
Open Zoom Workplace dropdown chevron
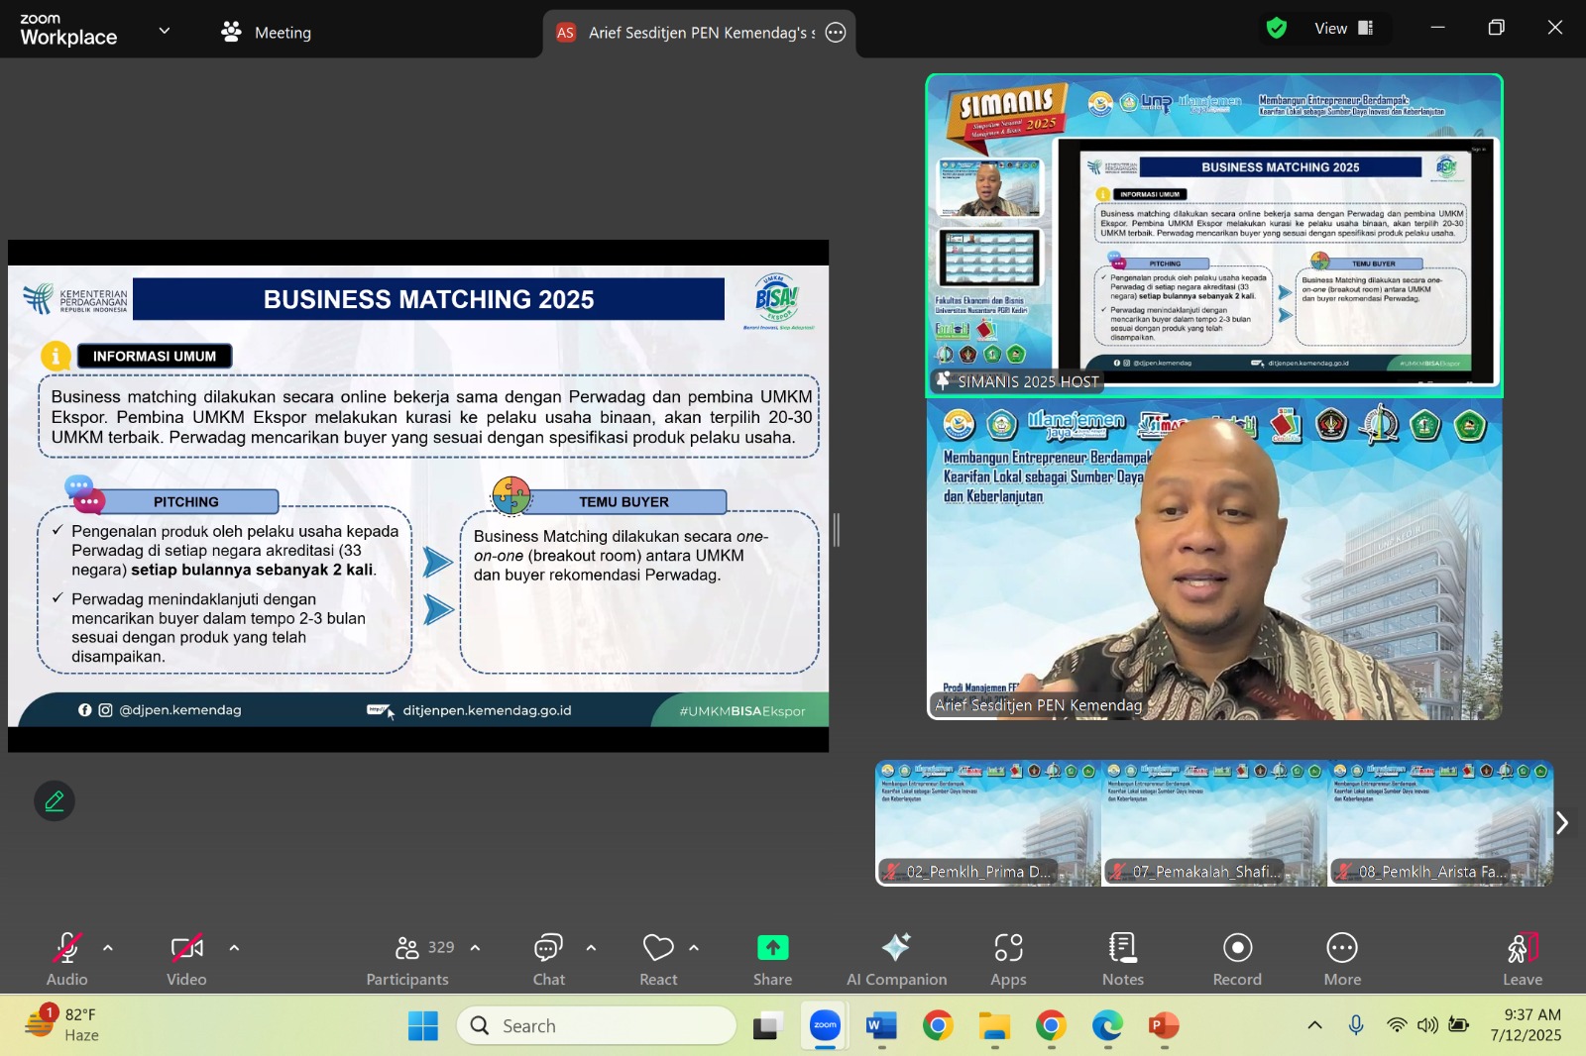[165, 30]
